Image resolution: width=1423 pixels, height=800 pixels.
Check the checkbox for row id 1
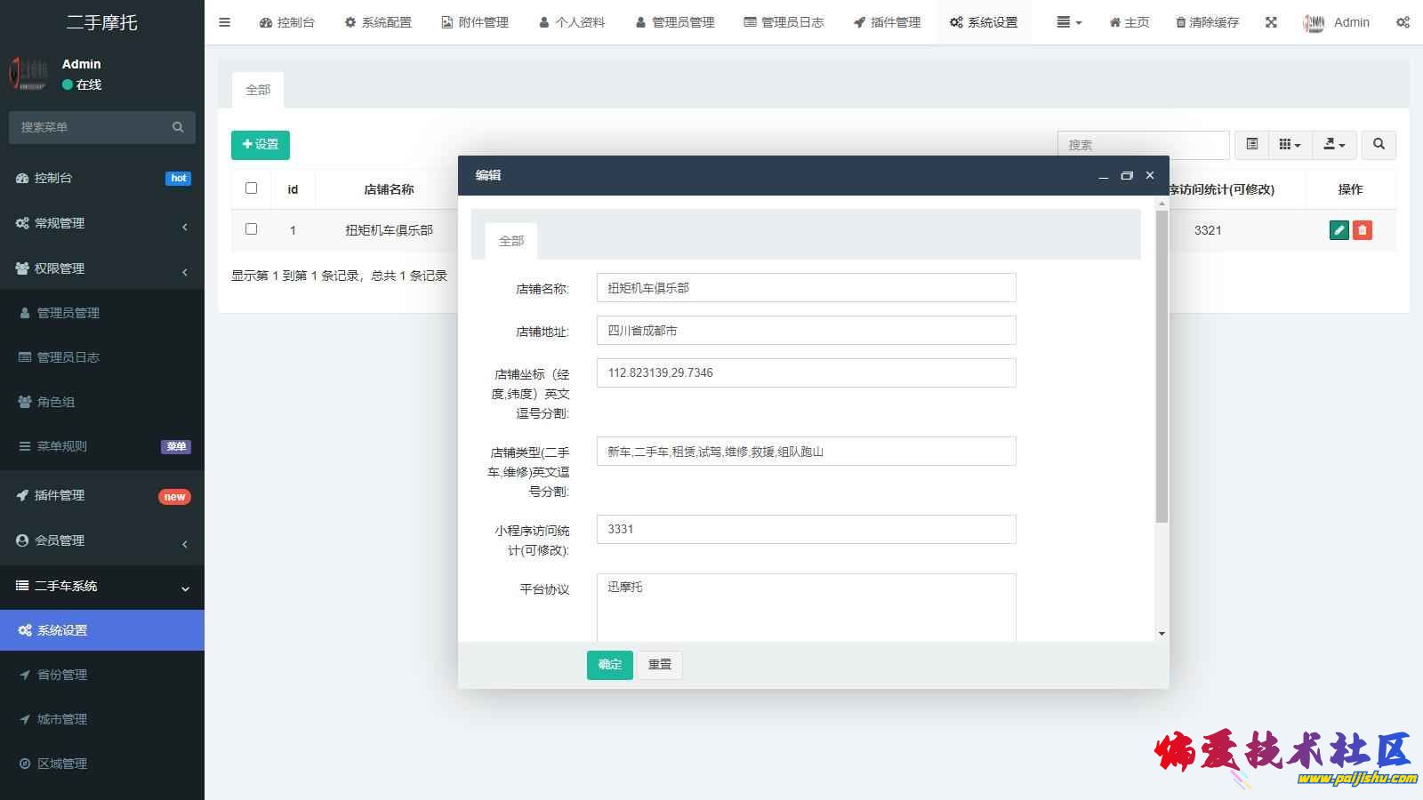pyautogui.click(x=251, y=229)
